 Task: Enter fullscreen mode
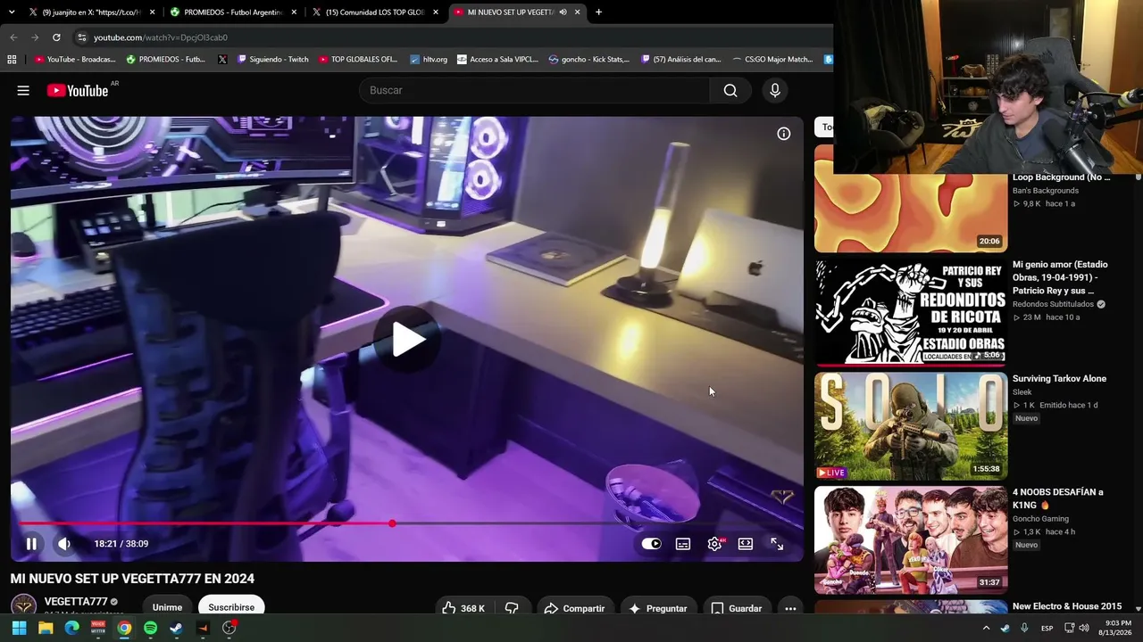coord(777,544)
